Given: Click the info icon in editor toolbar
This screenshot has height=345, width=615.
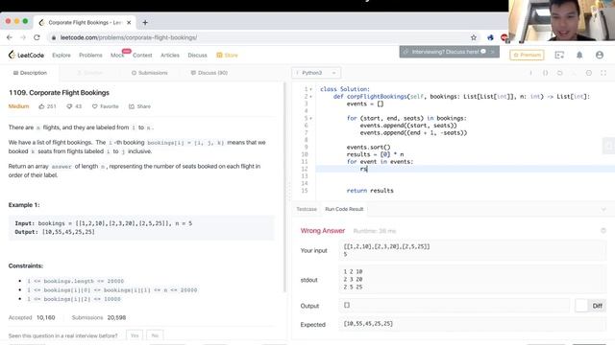Looking at the screenshot, I should [530, 73].
